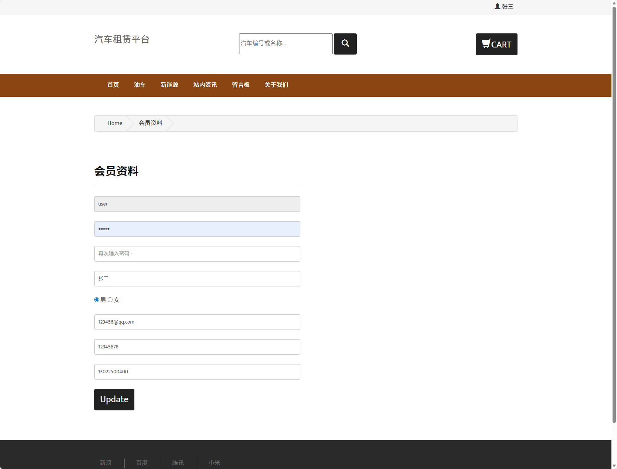This screenshot has width=617, height=469.
Task: Click the 再次输入密码 confirm password field
Action: pyautogui.click(x=197, y=254)
